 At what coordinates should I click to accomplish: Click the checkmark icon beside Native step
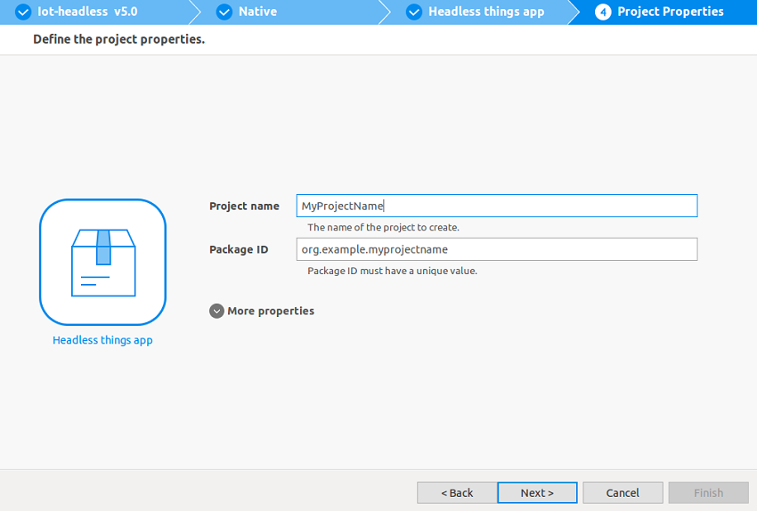pos(224,12)
